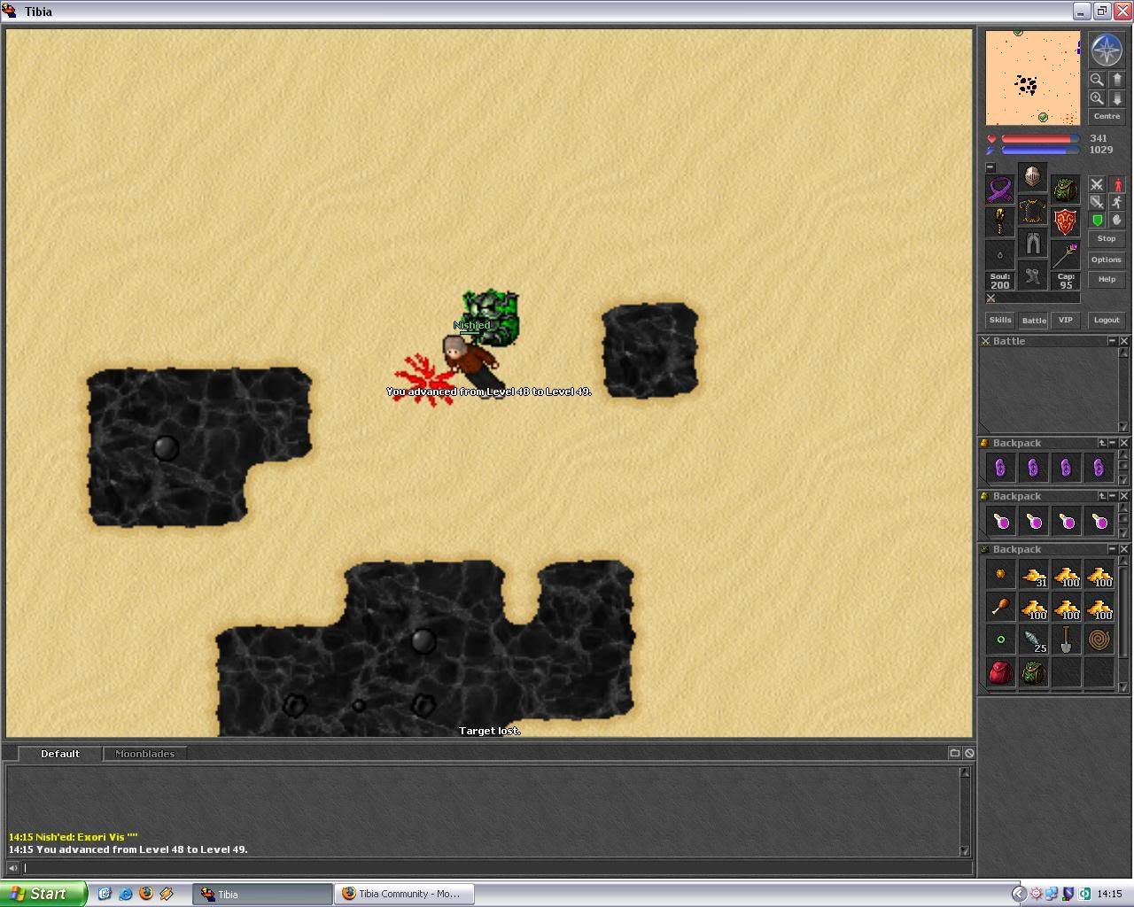The image size is (1134, 907).
Task: Select the boots equipment slot
Action: tap(1033, 275)
